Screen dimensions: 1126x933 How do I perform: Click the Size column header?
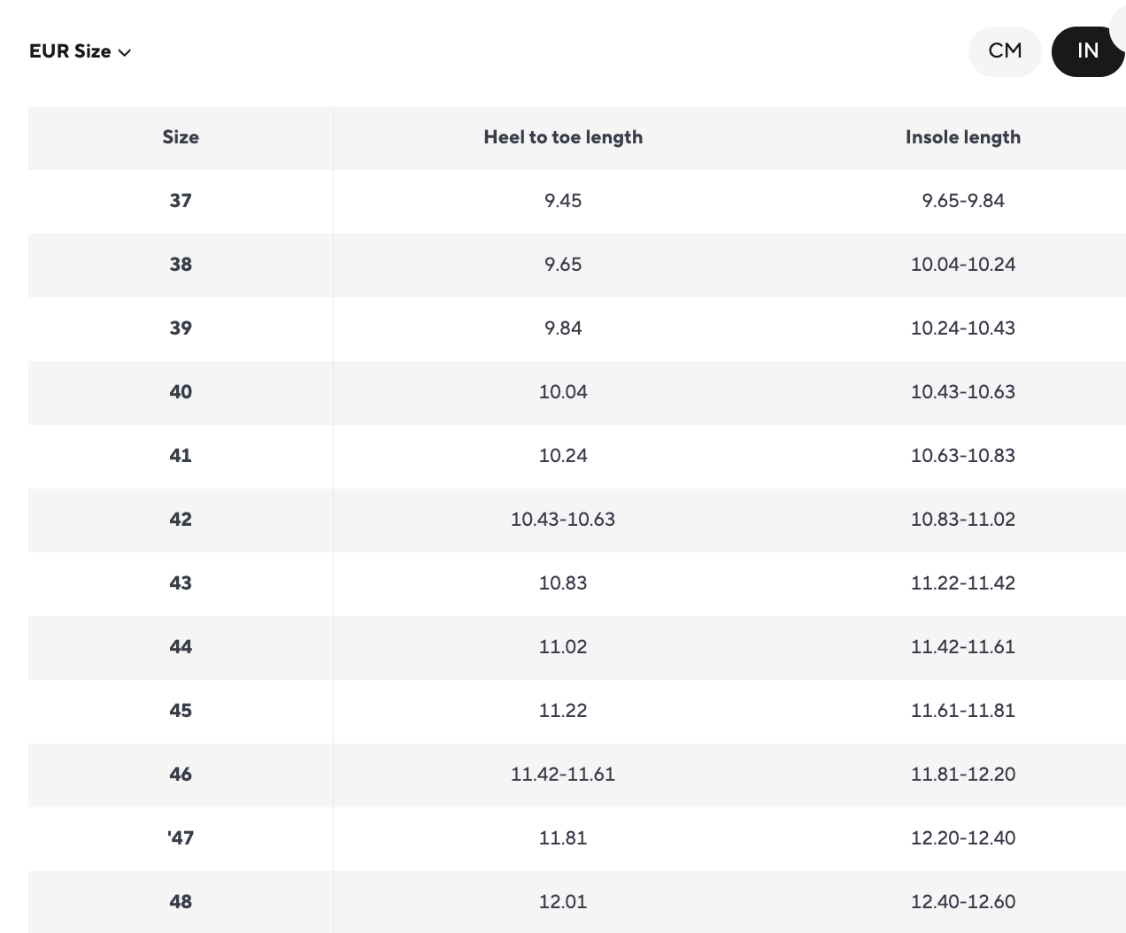pos(181,137)
